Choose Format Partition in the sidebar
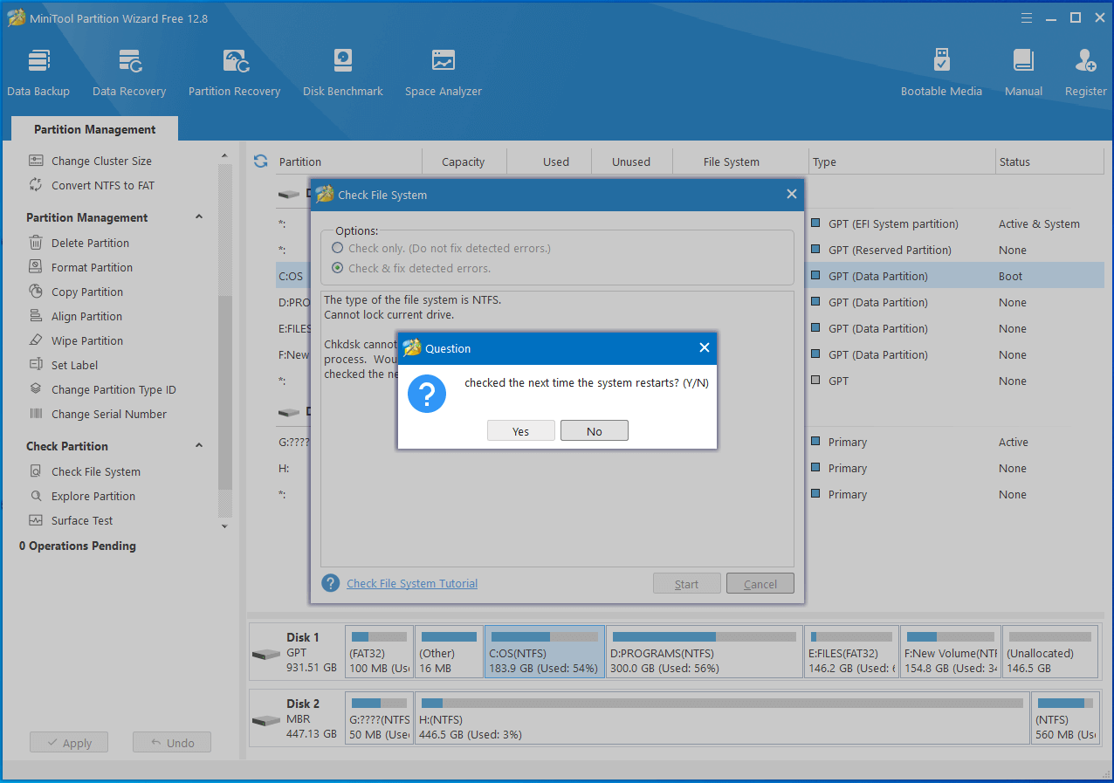1114x783 pixels. (x=92, y=267)
